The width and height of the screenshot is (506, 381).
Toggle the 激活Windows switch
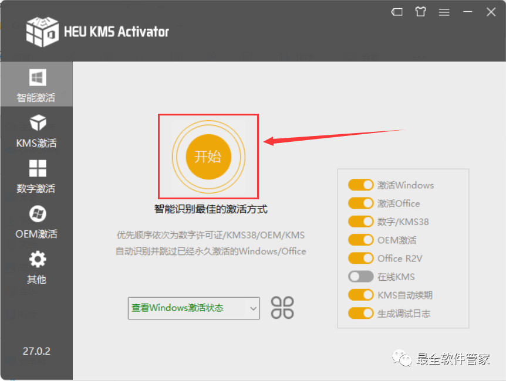click(x=361, y=185)
